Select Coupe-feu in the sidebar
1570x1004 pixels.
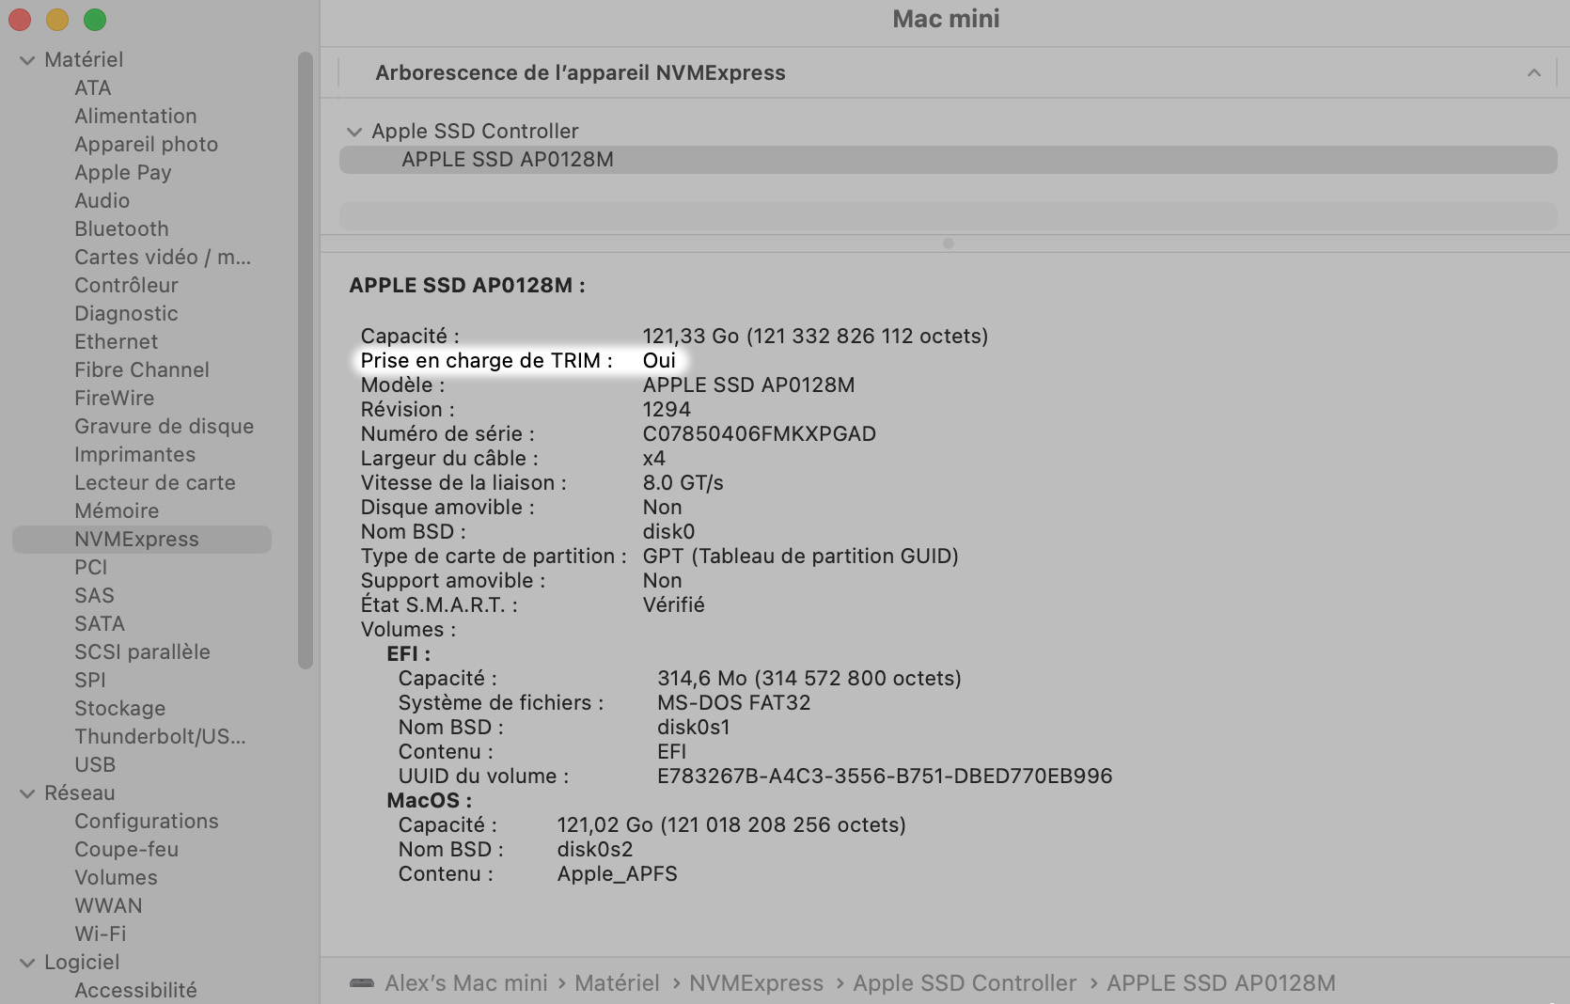[126, 849]
